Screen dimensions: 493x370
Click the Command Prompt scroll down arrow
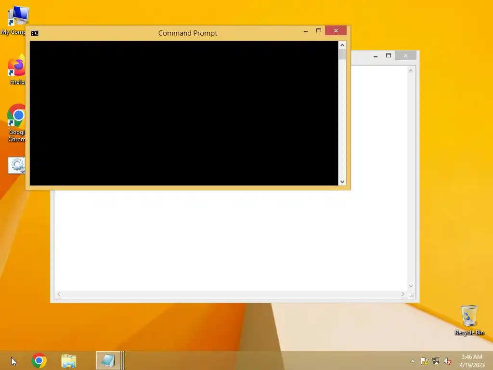pyautogui.click(x=342, y=182)
